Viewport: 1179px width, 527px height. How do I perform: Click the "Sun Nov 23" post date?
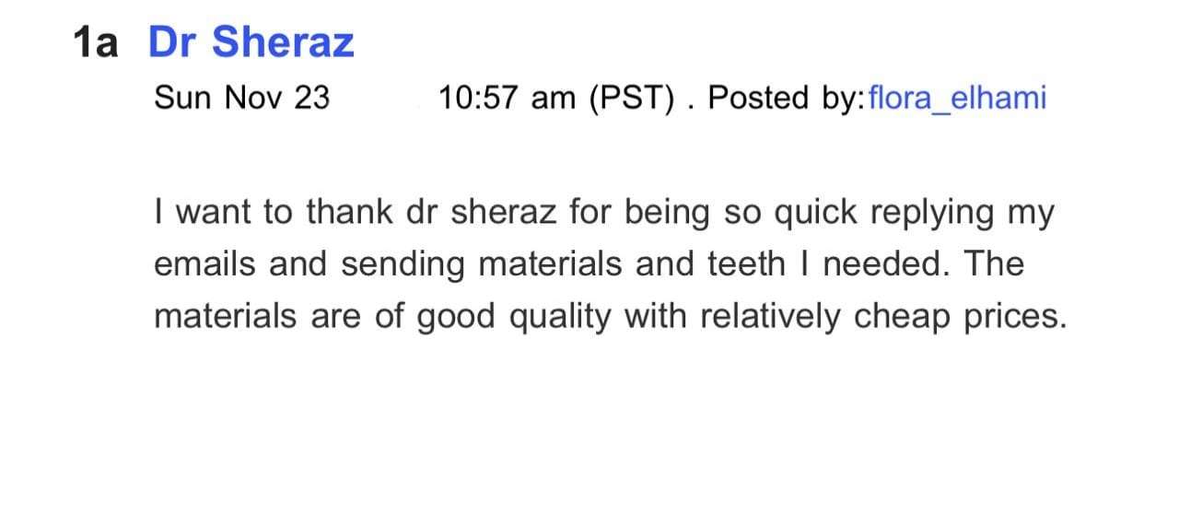pos(241,98)
